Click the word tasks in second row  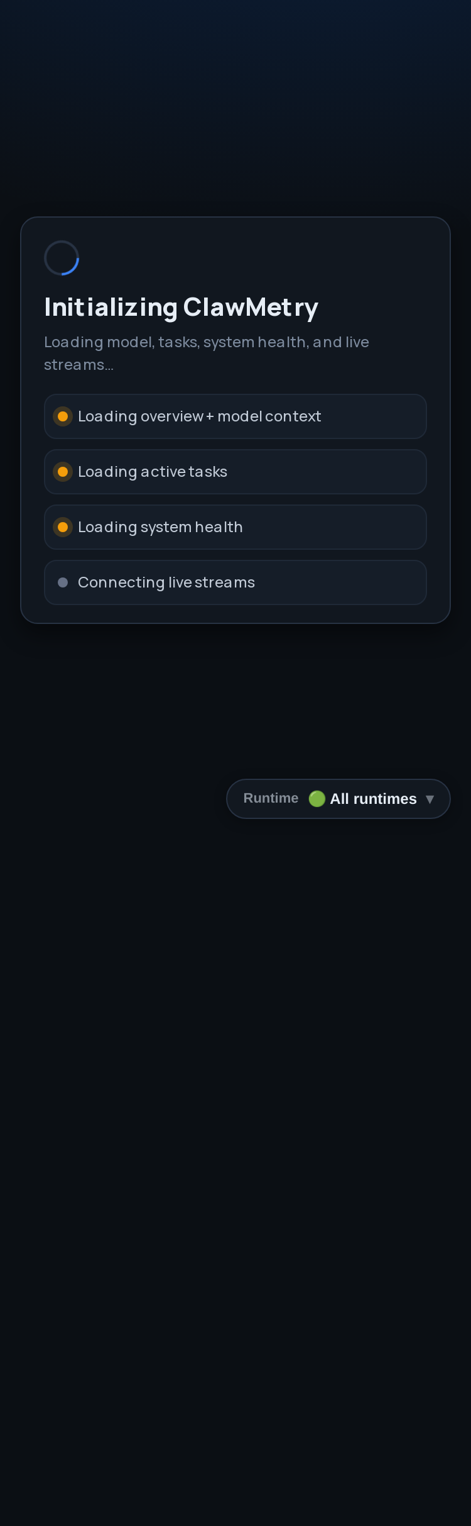208,472
